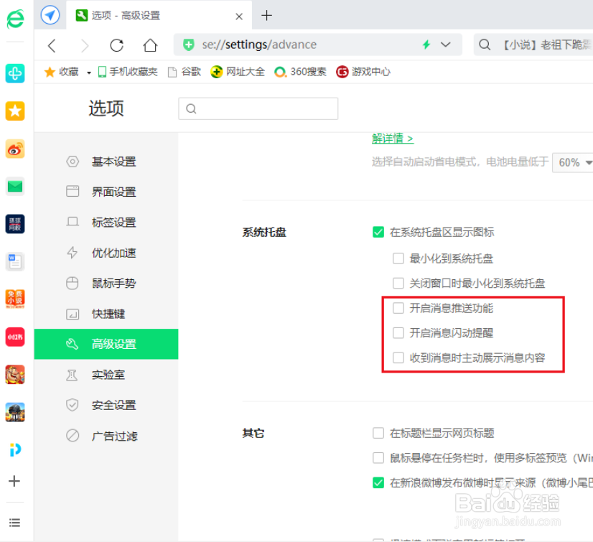Click the 游戏中心 bookmark icon
The height and width of the screenshot is (542, 593).
click(x=342, y=72)
